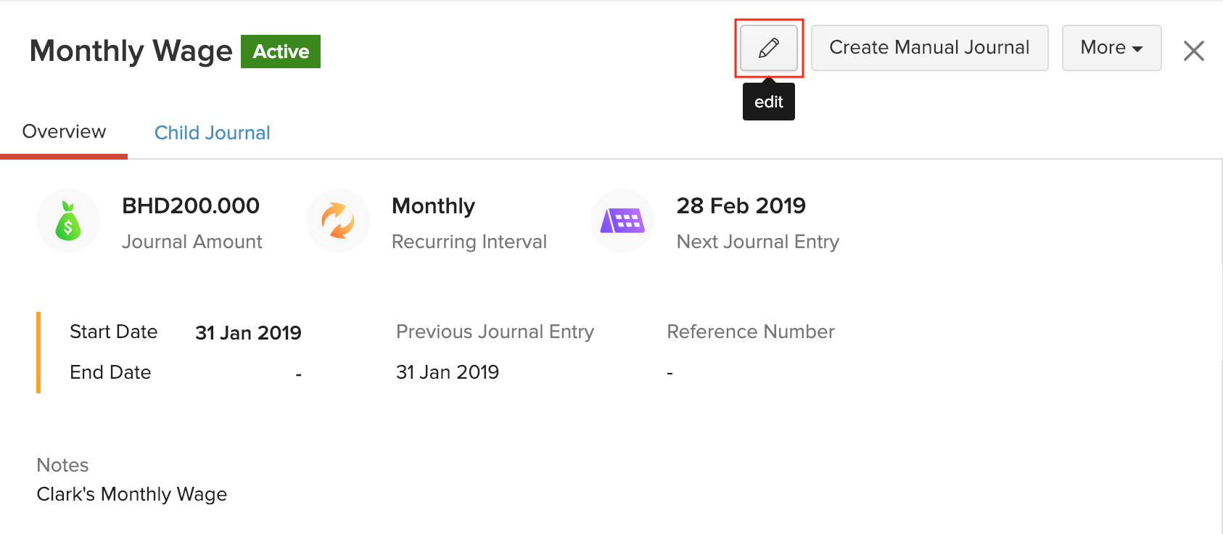The height and width of the screenshot is (534, 1223).
Task: Click the edit tooltip label
Action: [768, 101]
